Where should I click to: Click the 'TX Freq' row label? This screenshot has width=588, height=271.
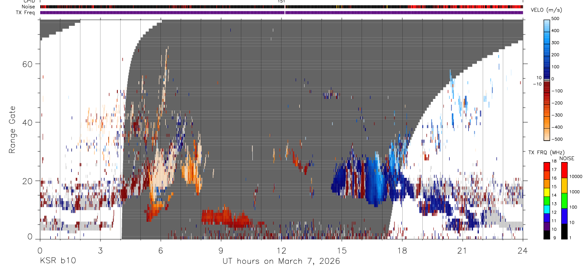tap(26, 12)
